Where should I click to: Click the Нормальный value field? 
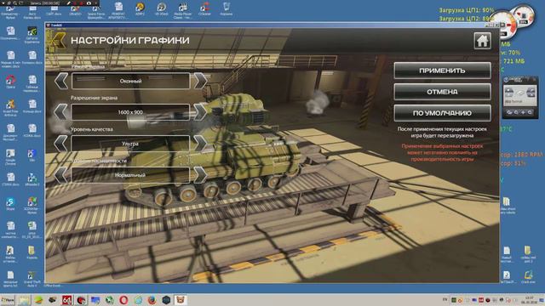point(130,175)
